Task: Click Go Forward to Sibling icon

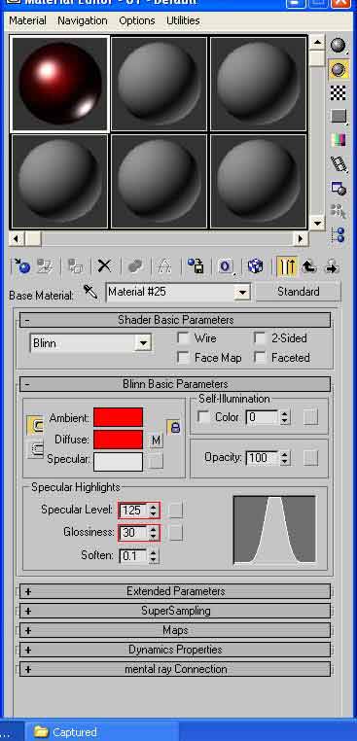Action: tap(332, 266)
